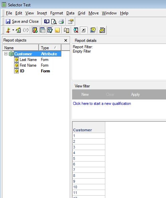The image size is (166, 198).
Task: Open the book icon in the toolbar
Action: click(x=47, y=21)
